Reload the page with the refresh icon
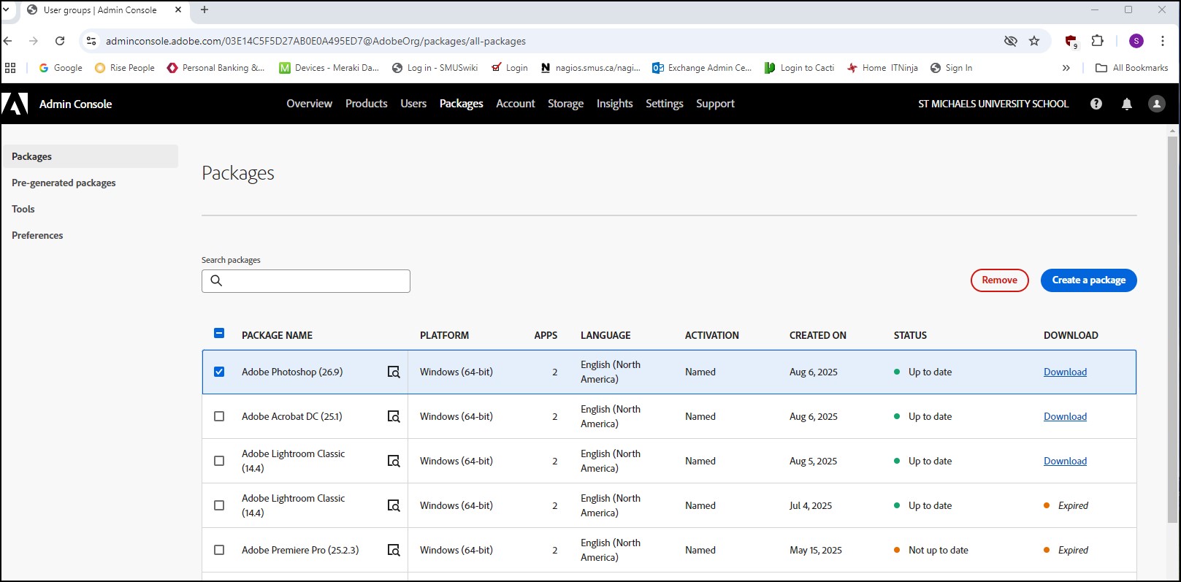 click(60, 41)
